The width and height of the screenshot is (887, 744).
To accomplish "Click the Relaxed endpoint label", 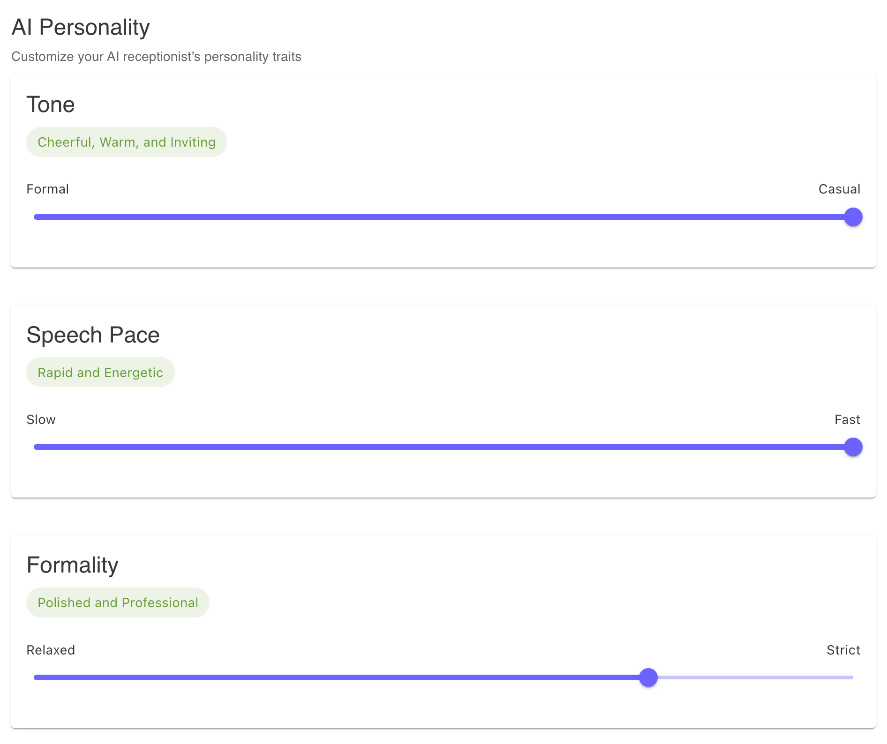I will [51, 650].
